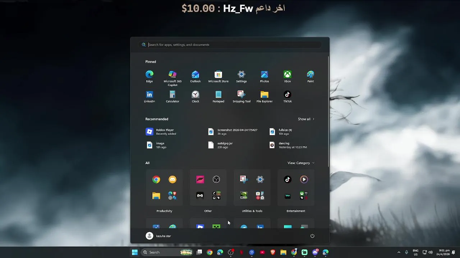Open the expanded Productivity folder overflow icon
460x258 pixels.
[172, 196]
